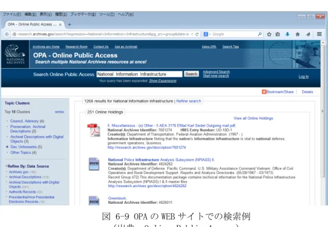Click data file icon for Greenbook
The height and width of the screenshot is (227, 330).
coord(94,200)
